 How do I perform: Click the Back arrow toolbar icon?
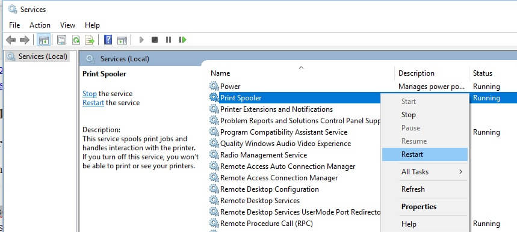coord(11,40)
